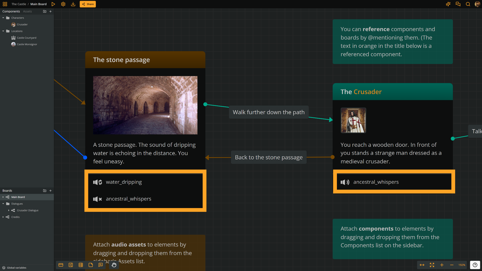Add a new note element
The width and height of the screenshot is (482, 271).
point(91,265)
